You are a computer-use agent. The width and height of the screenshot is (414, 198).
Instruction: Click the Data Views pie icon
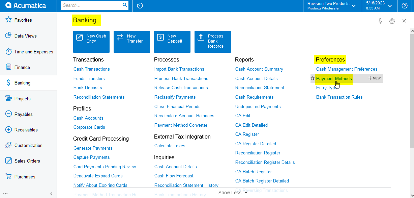point(8,35)
